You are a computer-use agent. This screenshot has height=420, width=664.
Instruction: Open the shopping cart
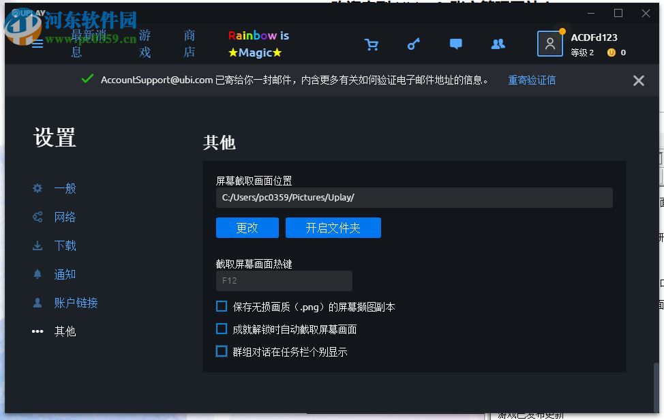pos(372,44)
